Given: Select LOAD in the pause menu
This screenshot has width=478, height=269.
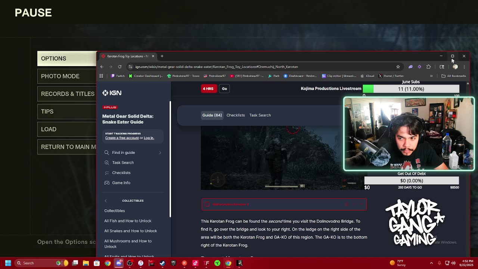Looking at the screenshot, I should (x=67, y=129).
